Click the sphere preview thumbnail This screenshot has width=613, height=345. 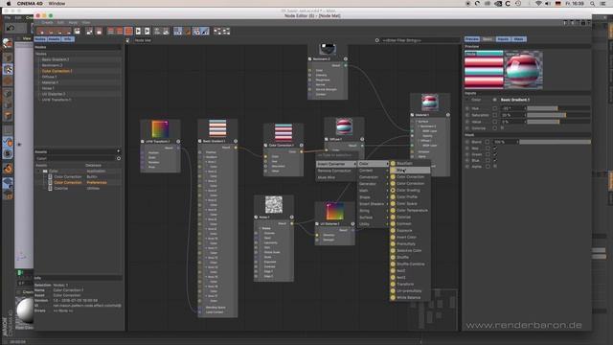[523, 70]
